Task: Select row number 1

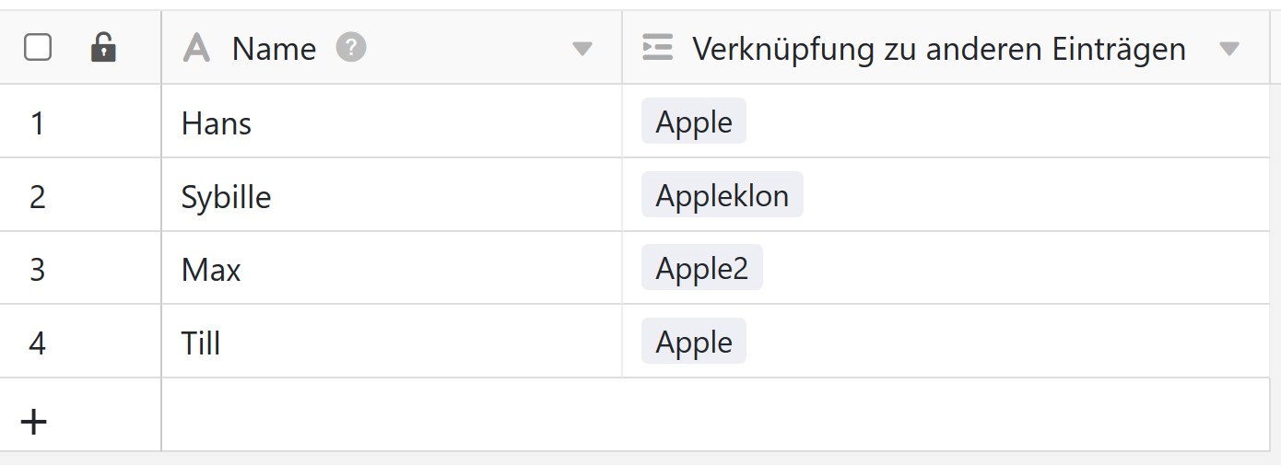Action: click(37, 122)
